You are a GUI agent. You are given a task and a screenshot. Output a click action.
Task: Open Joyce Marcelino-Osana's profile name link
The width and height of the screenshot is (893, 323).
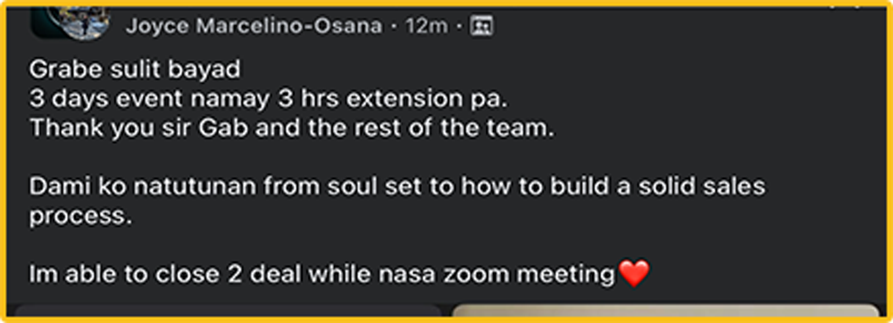click(254, 26)
